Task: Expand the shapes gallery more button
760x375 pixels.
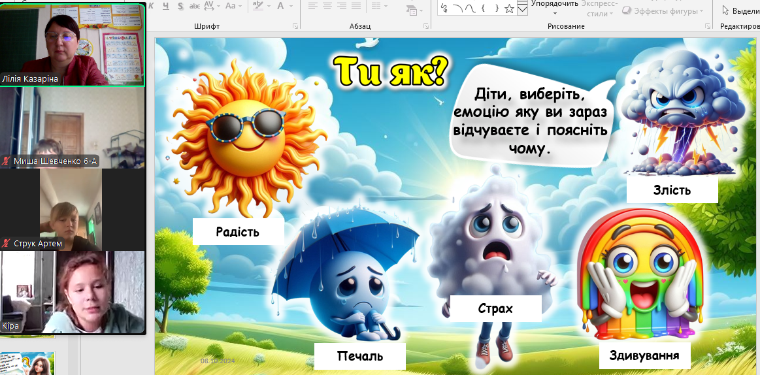Action: click(x=523, y=8)
